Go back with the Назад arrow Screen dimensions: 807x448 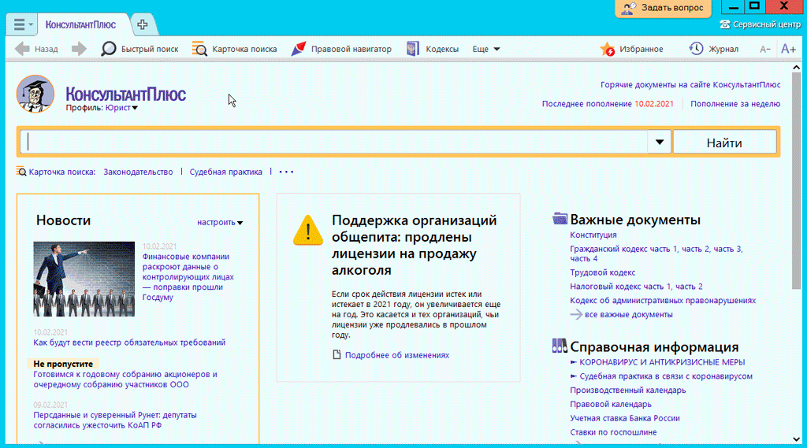coord(22,49)
